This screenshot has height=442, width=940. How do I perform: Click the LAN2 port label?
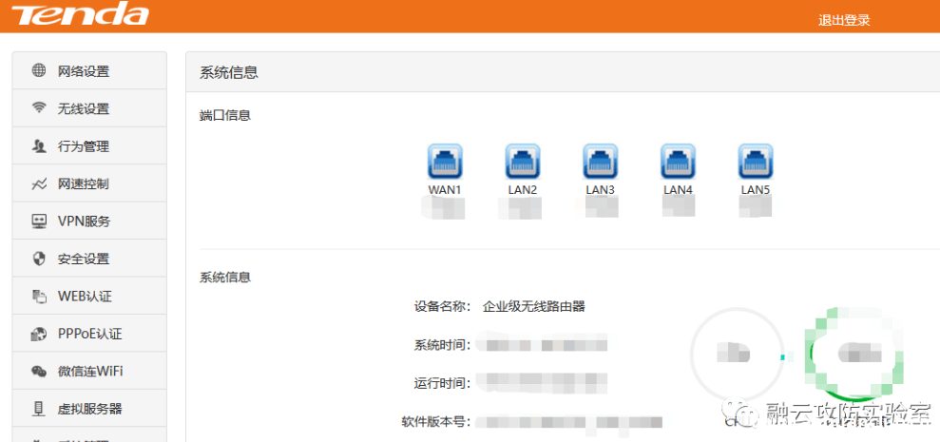523,190
